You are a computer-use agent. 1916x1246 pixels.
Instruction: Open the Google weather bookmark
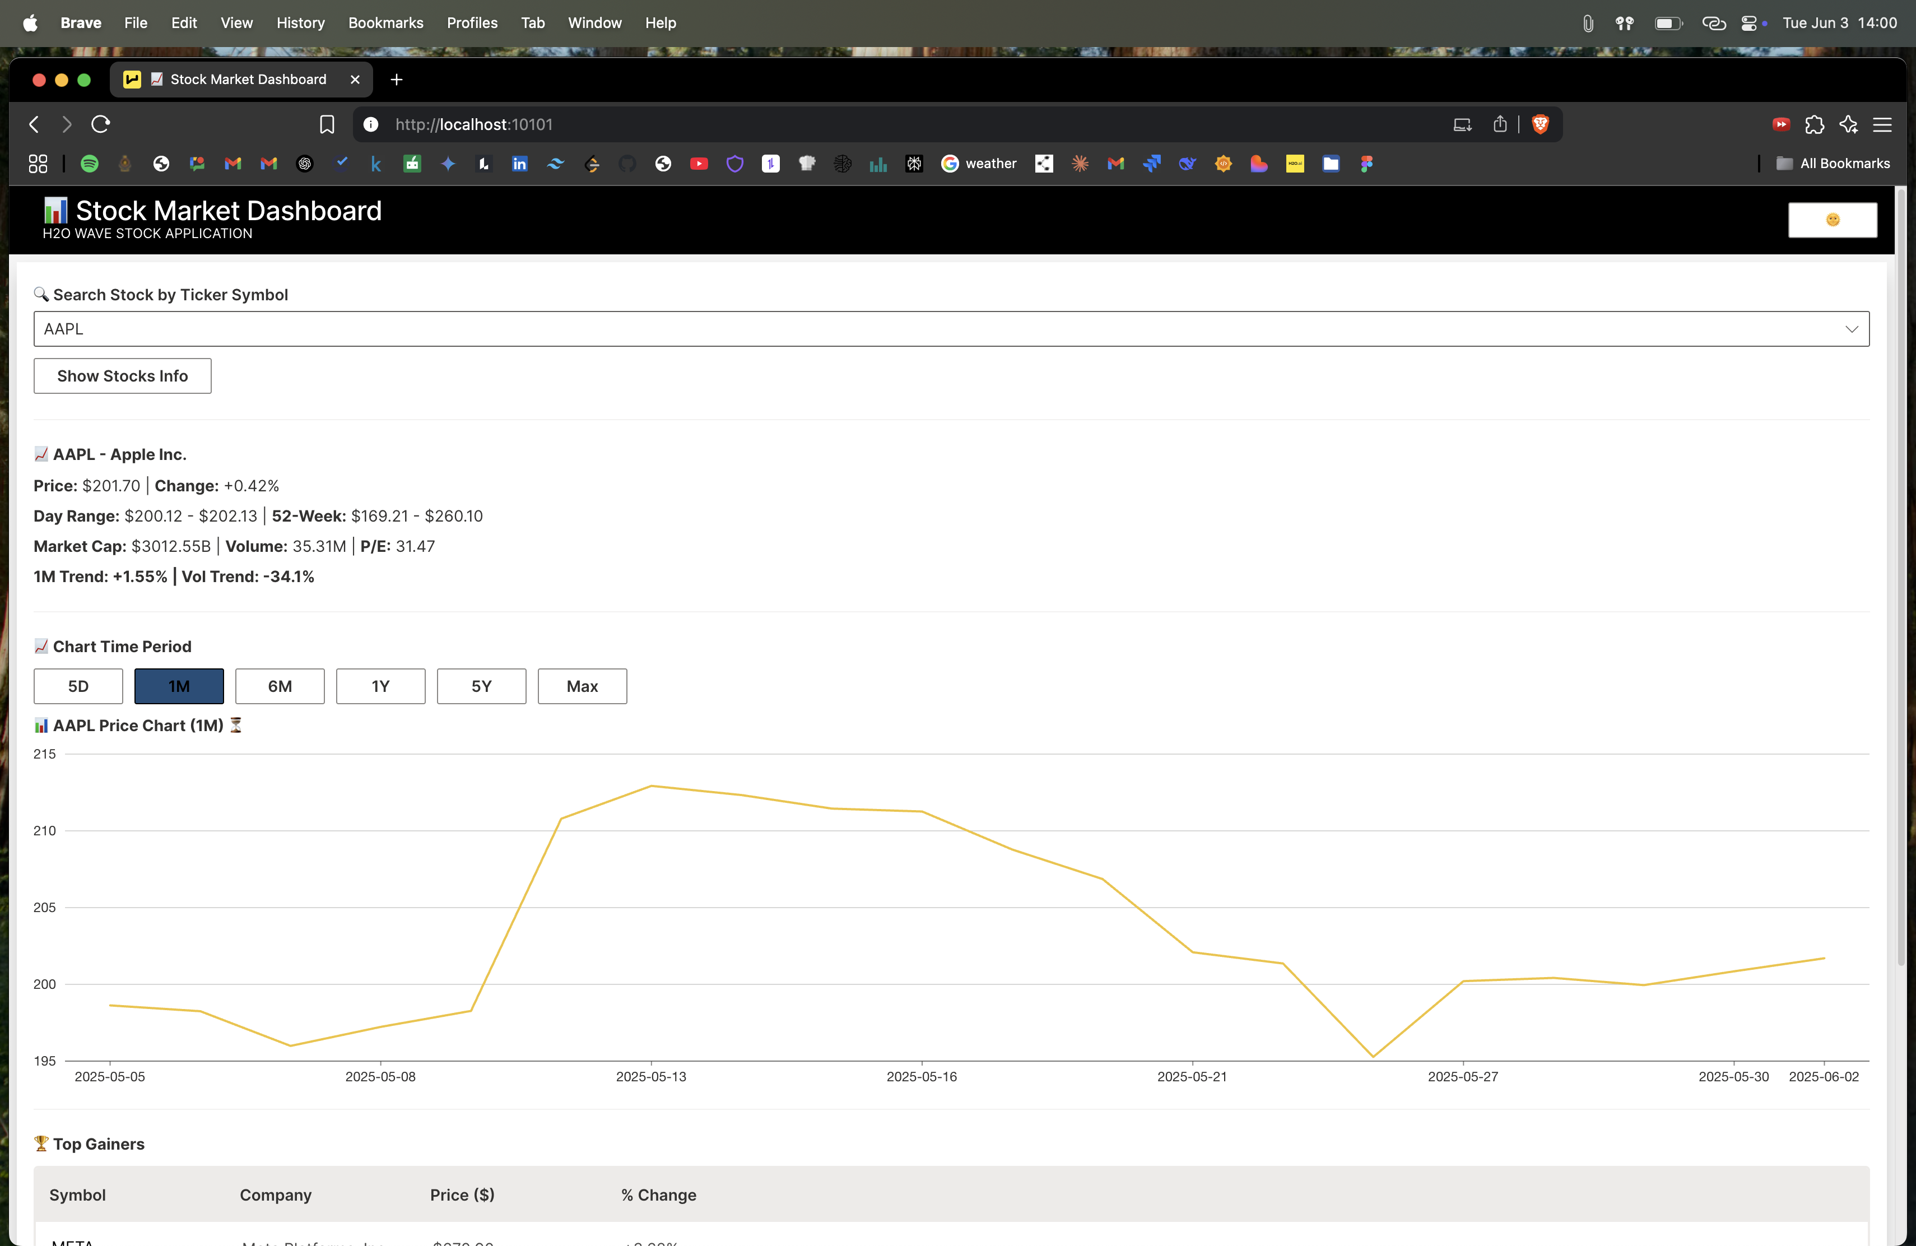979,164
